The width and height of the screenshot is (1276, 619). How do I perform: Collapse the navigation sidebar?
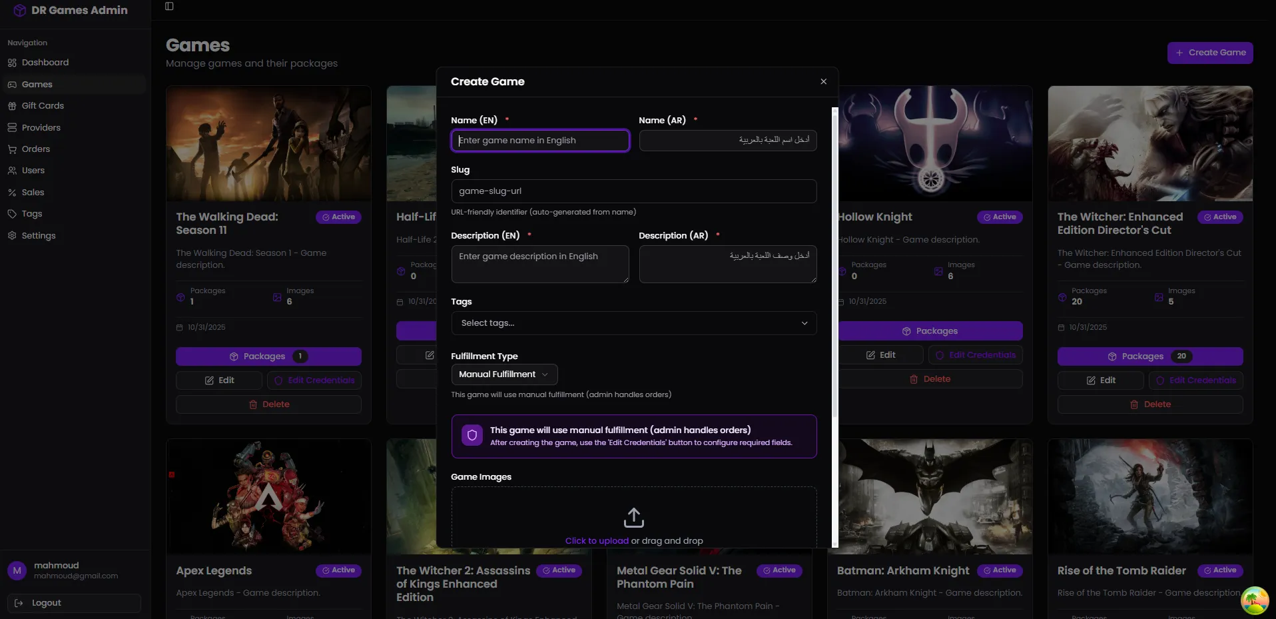(x=168, y=6)
